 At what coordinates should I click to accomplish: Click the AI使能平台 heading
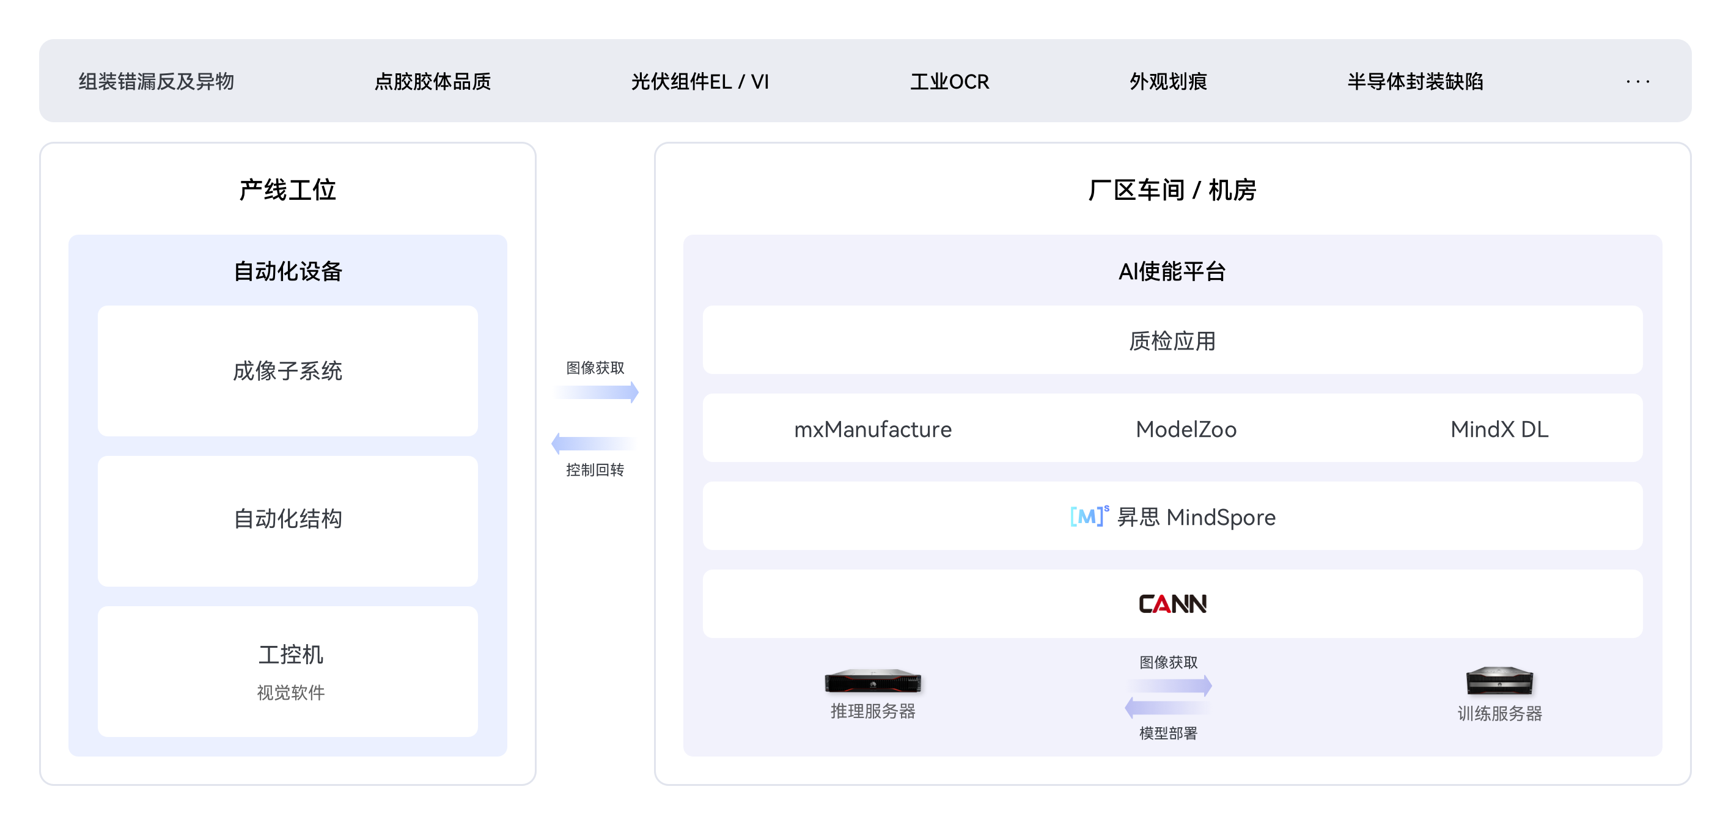(x=1172, y=271)
